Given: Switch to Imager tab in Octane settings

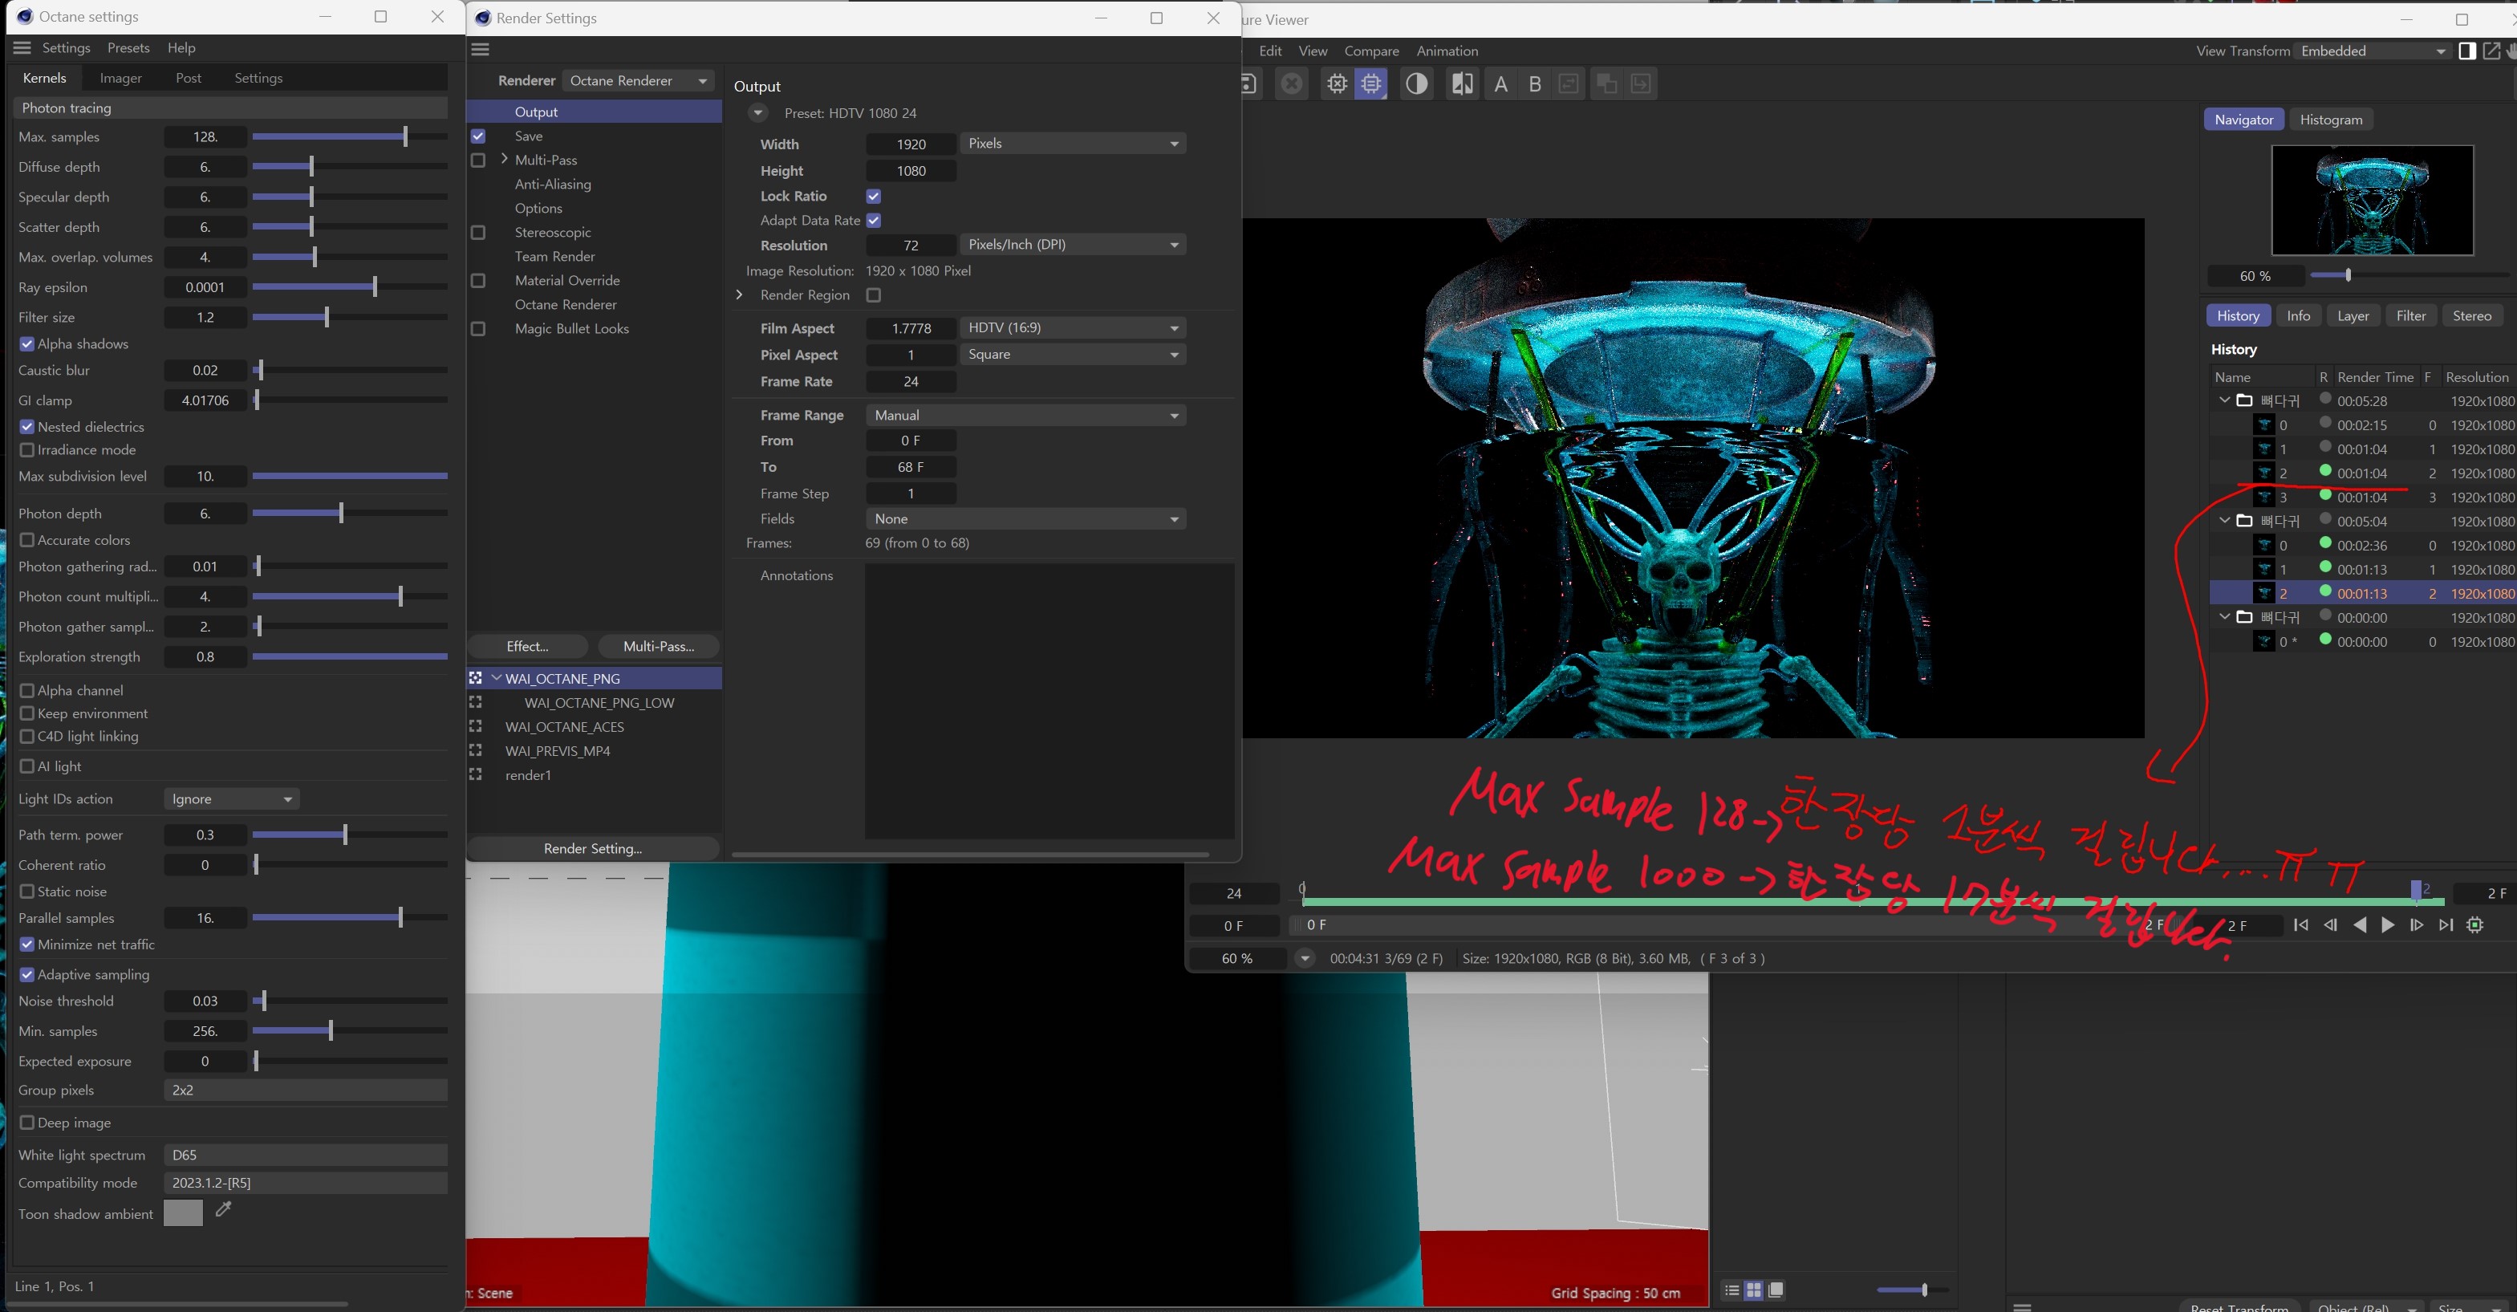Looking at the screenshot, I should (x=120, y=78).
